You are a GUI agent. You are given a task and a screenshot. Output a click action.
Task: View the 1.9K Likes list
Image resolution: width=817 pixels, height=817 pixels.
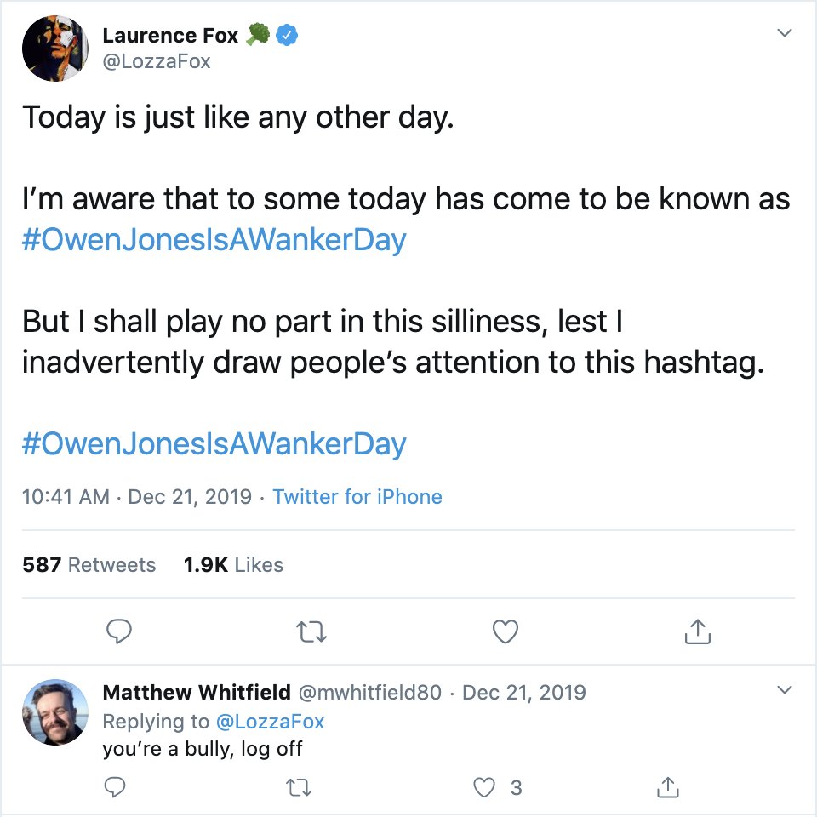click(x=233, y=565)
